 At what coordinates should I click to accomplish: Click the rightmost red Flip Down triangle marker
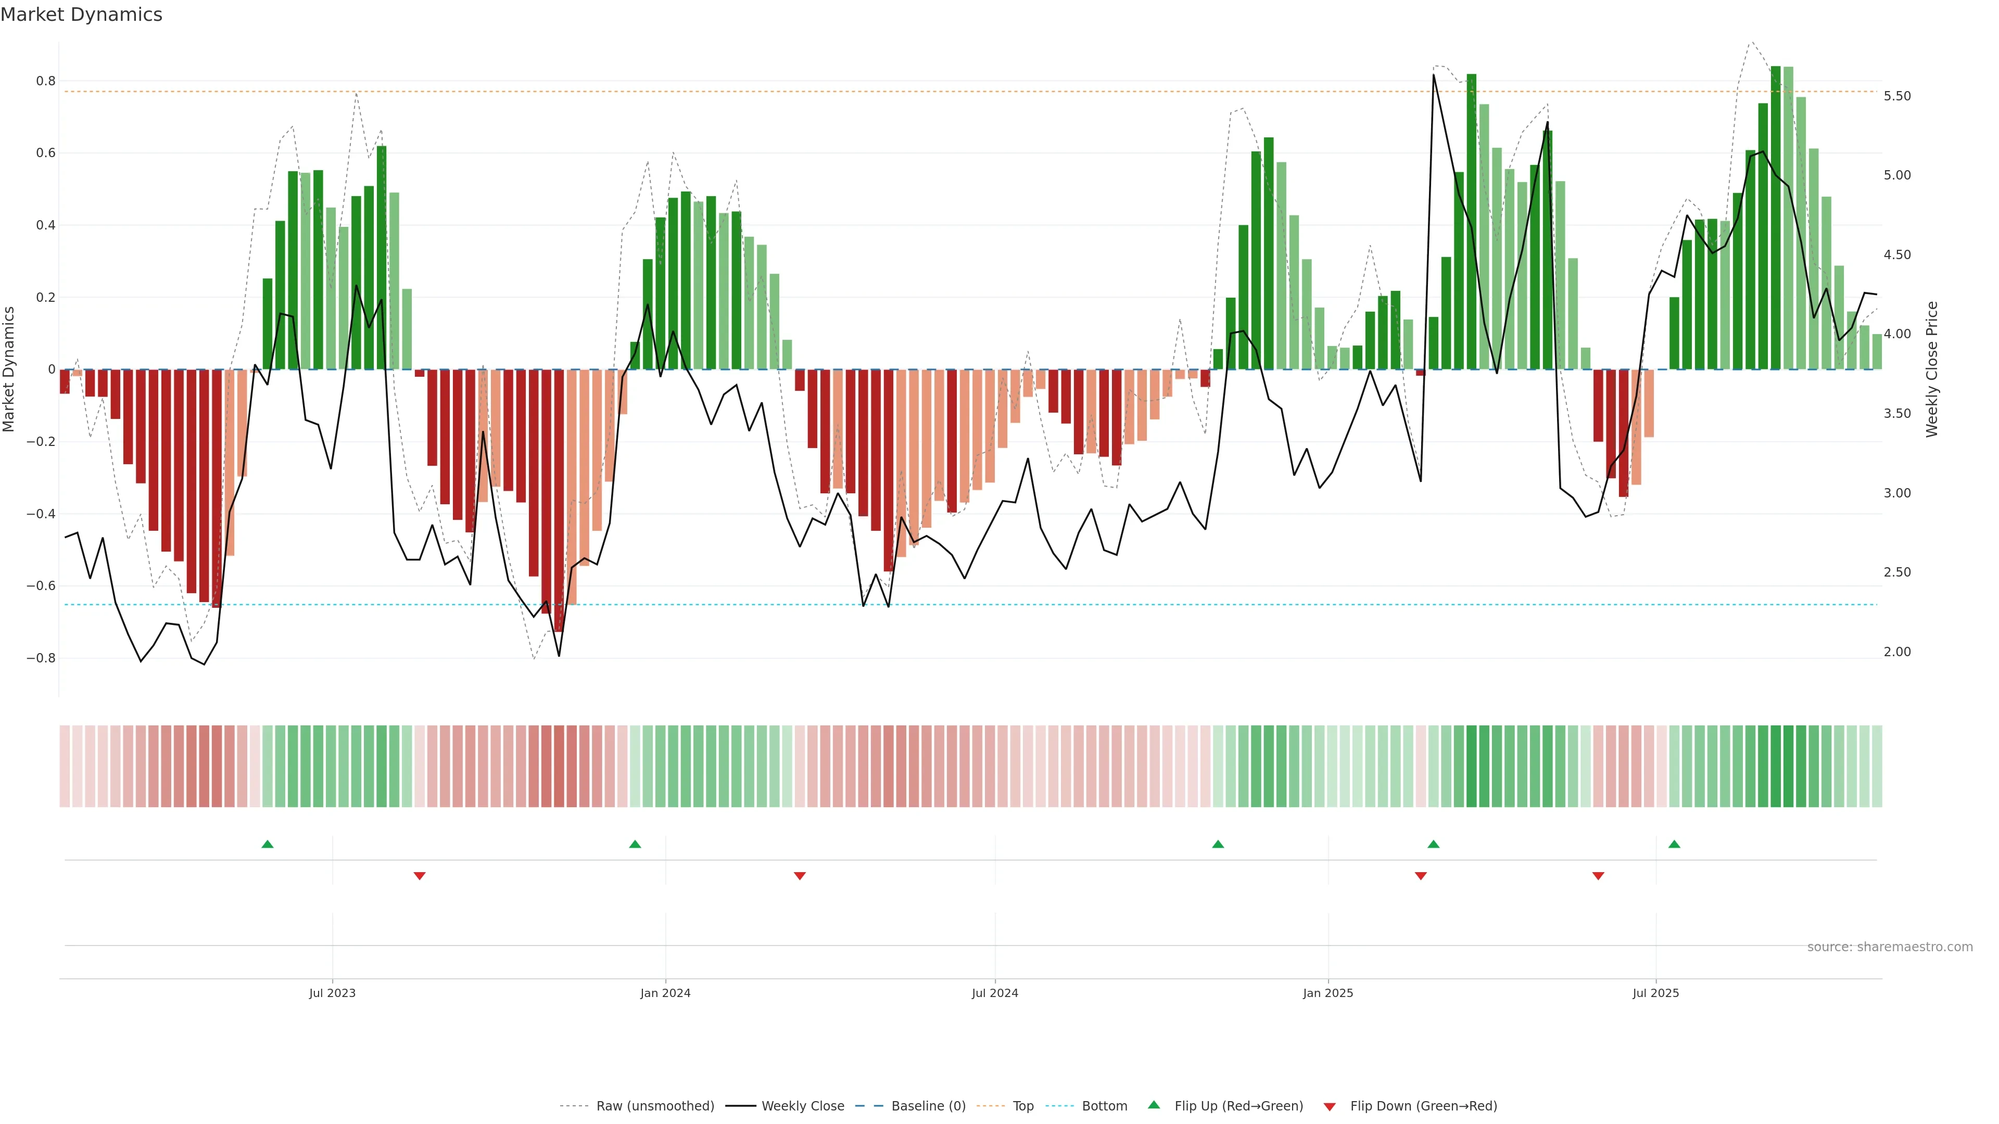(1598, 876)
